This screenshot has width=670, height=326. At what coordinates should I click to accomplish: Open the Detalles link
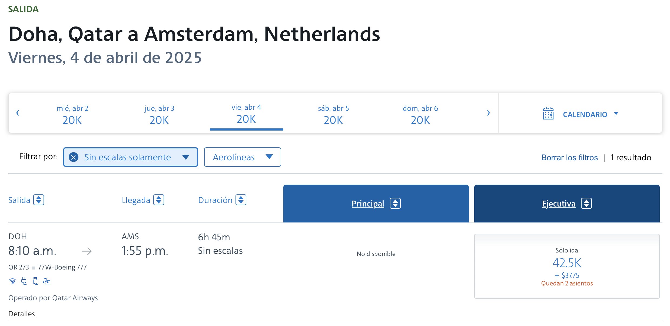pyautogui.click(x=22, y=314)
